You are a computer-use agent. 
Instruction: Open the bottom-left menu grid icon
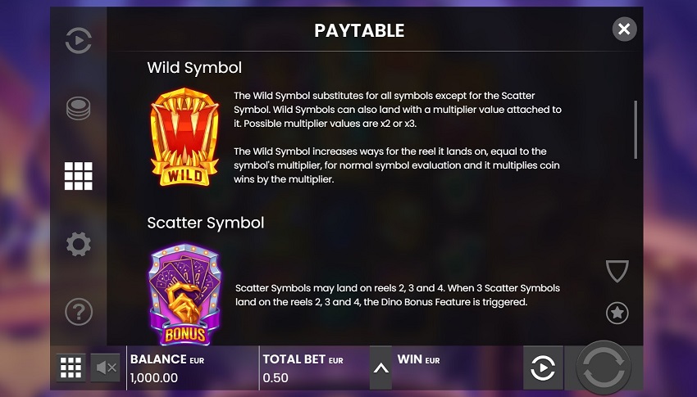click(x=71, y=368)
